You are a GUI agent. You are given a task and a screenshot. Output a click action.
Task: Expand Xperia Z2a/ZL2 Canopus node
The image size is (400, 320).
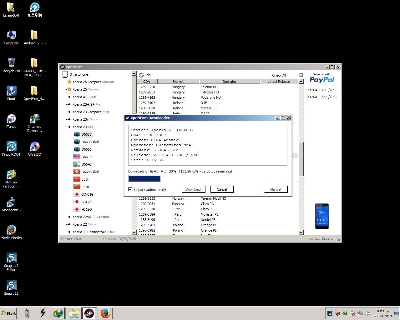[x=69, y=217]
